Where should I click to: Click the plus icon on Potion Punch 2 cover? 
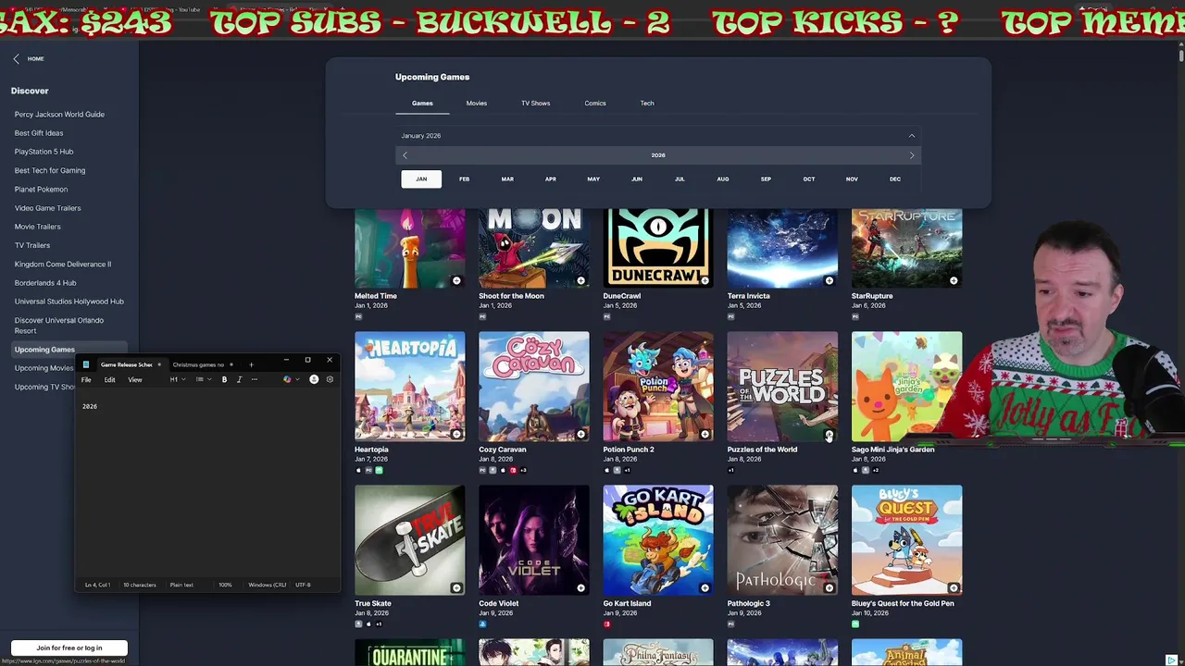click(x=705, y=434)
